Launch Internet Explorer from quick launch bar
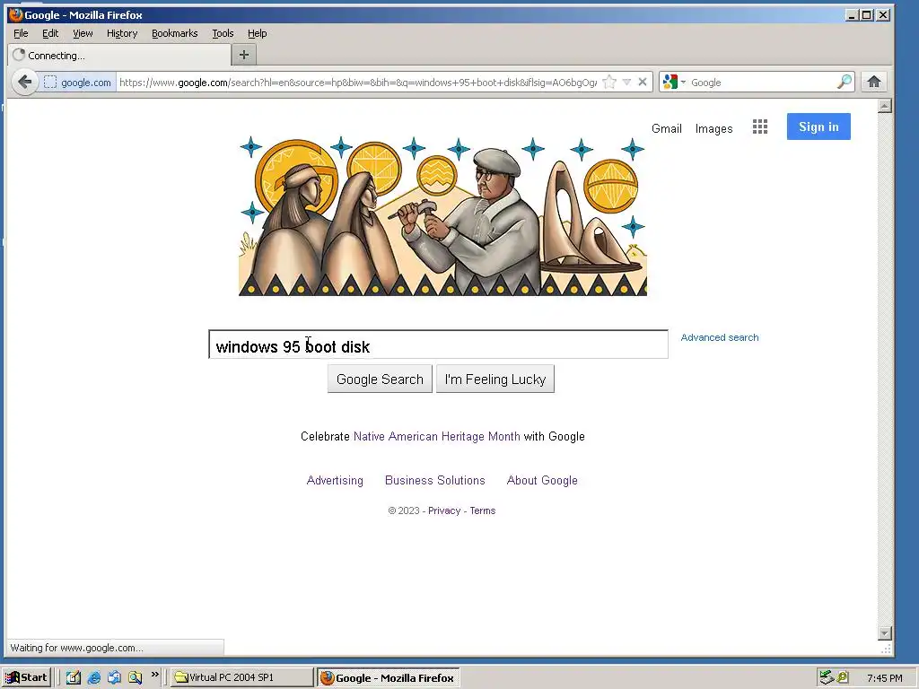The image size is (919, 689). tap(93, 678)
